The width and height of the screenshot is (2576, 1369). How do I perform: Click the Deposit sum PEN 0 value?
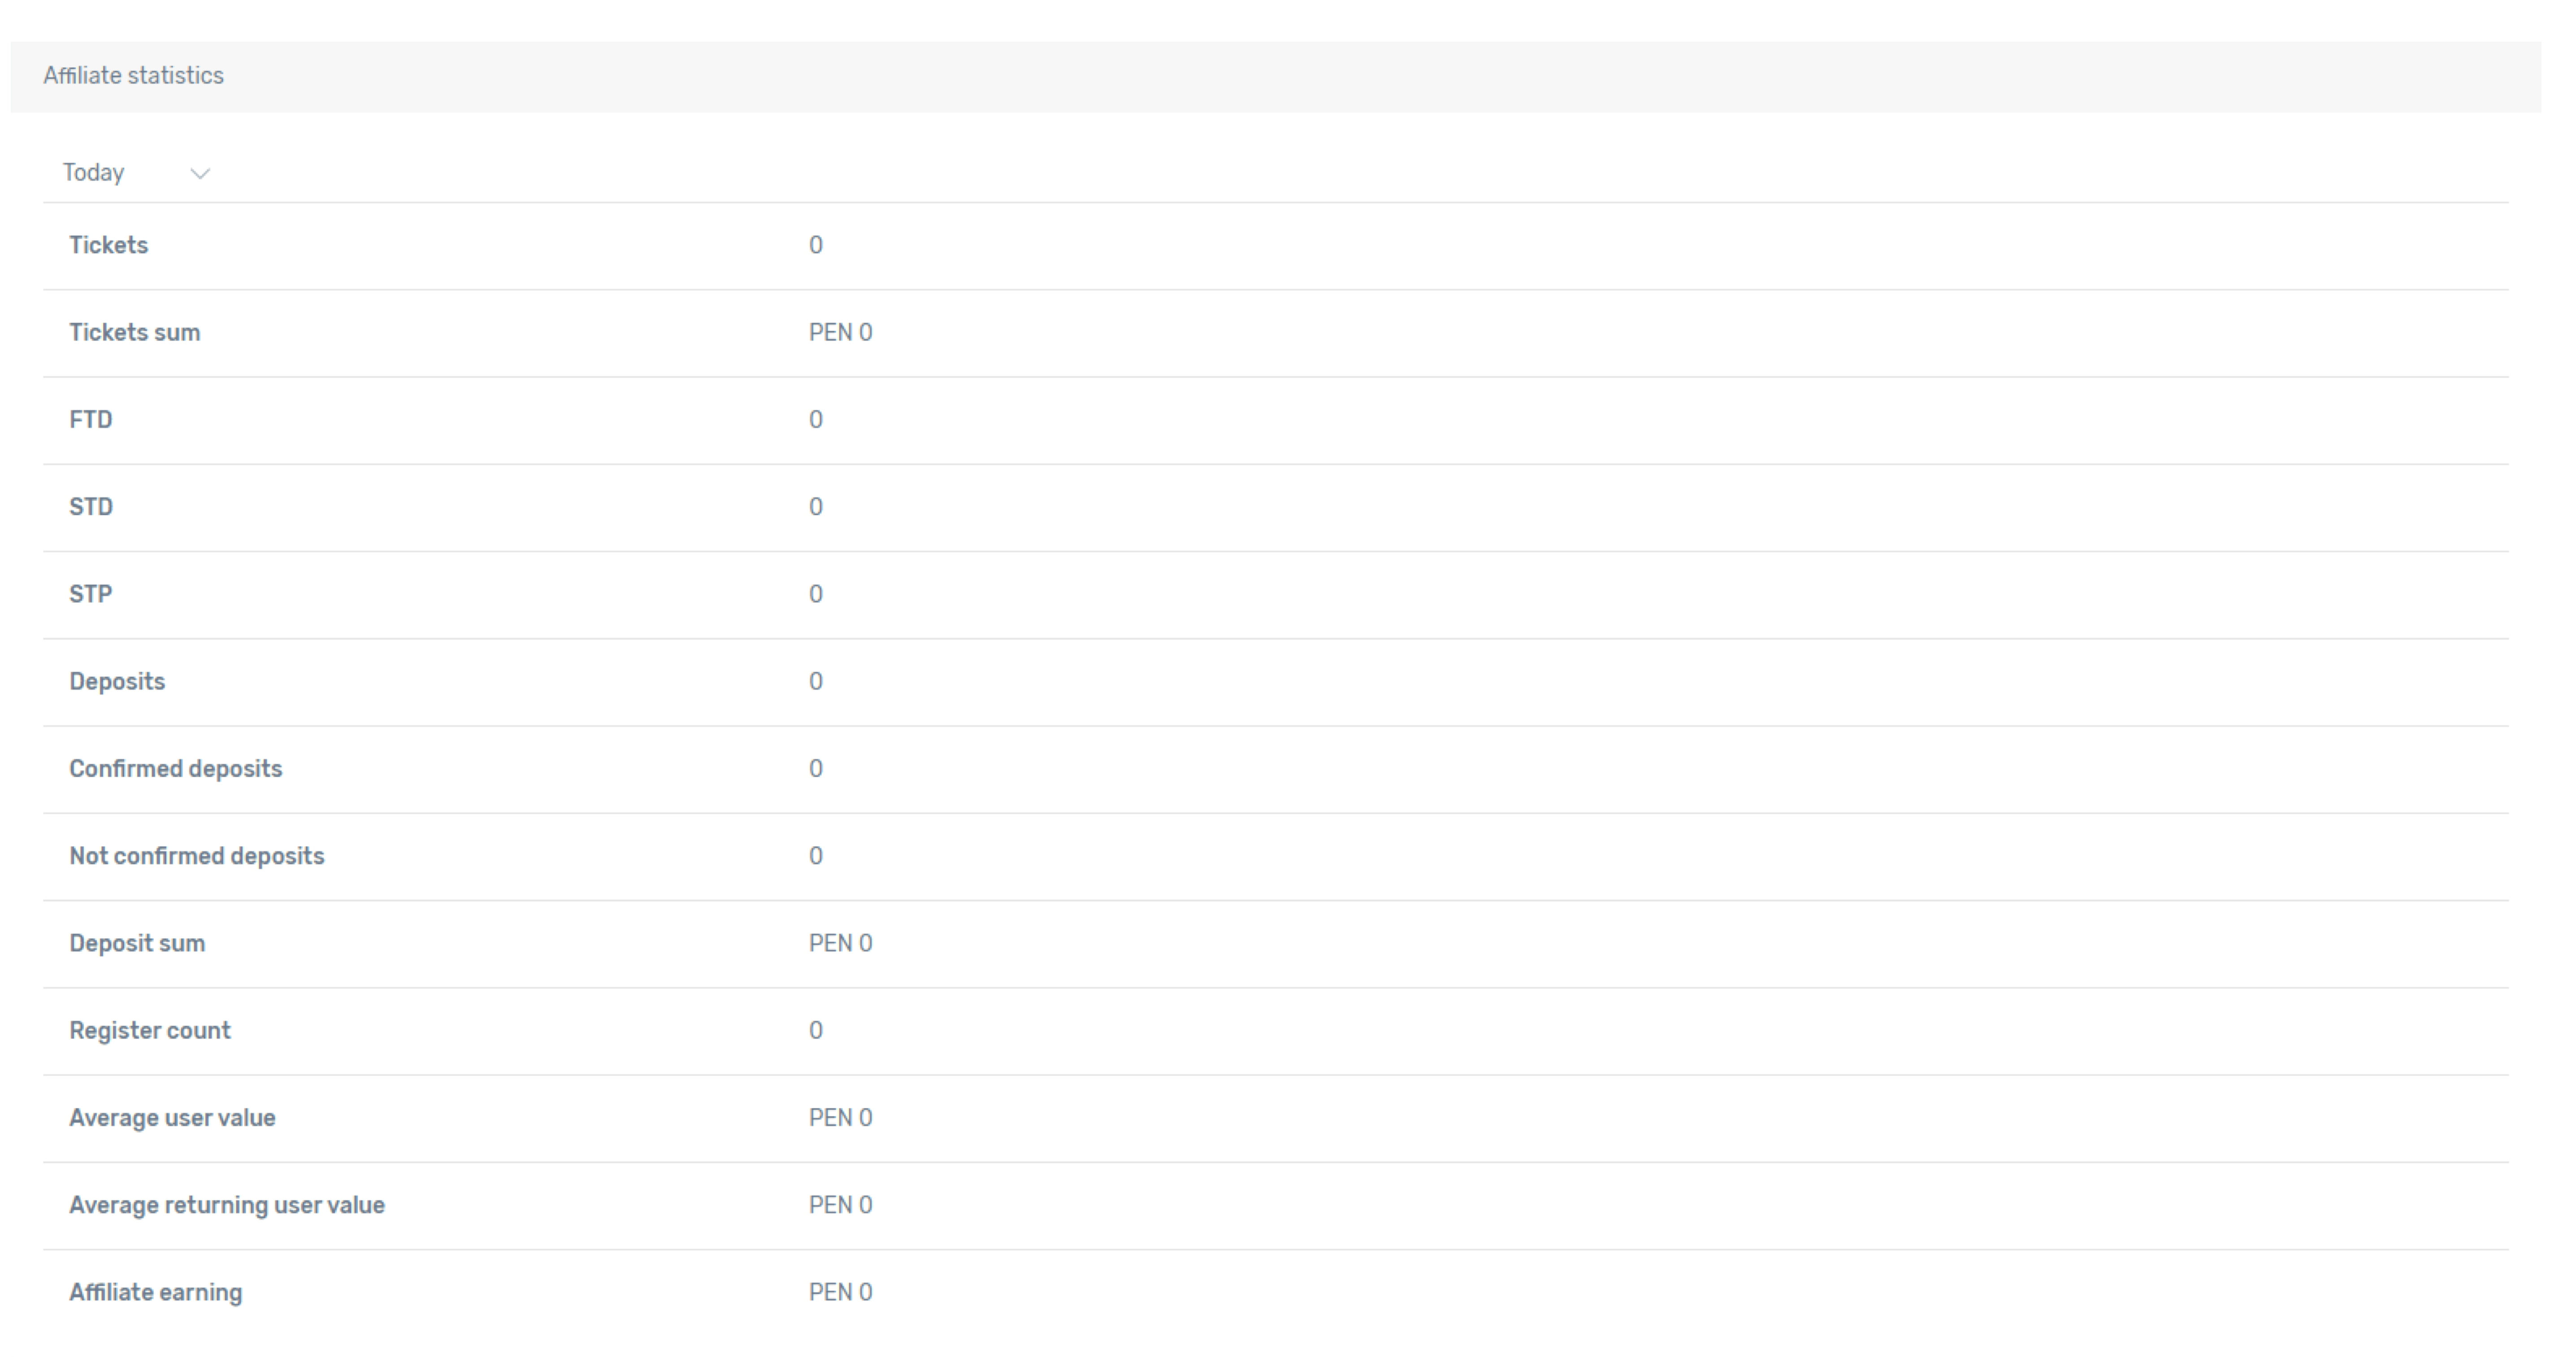pos(840,944)
